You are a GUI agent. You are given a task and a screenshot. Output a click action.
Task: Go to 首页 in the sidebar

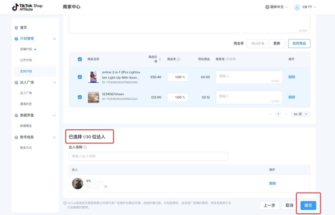(24, 28)
